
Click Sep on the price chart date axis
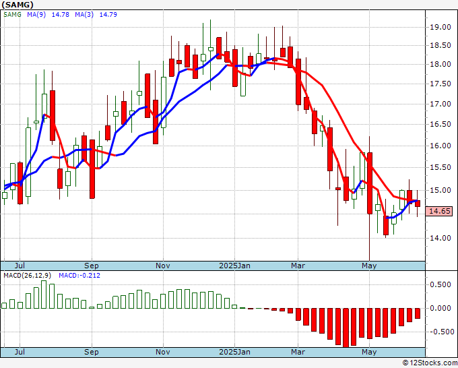pos(92,266)
